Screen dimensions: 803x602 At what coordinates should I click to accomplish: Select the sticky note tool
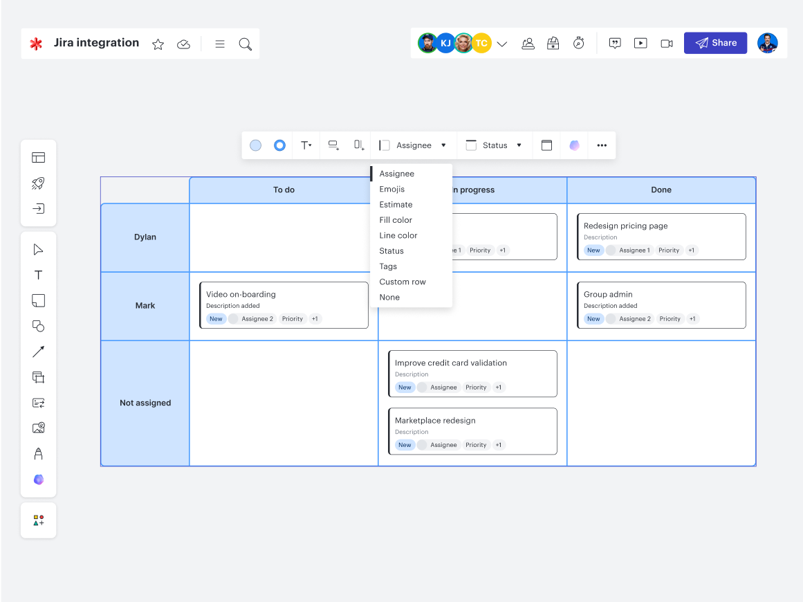point(39,300)
